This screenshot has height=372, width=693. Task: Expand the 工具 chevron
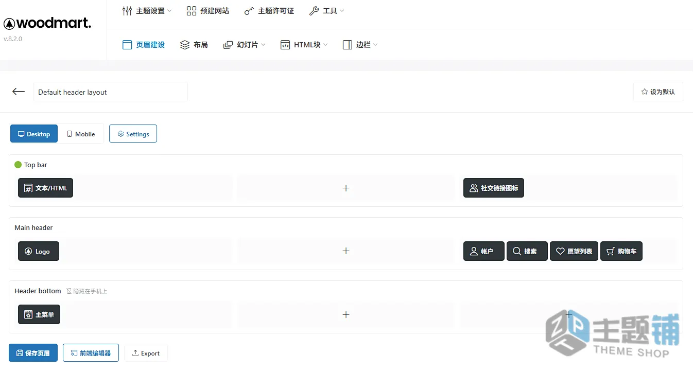(342, 11)
